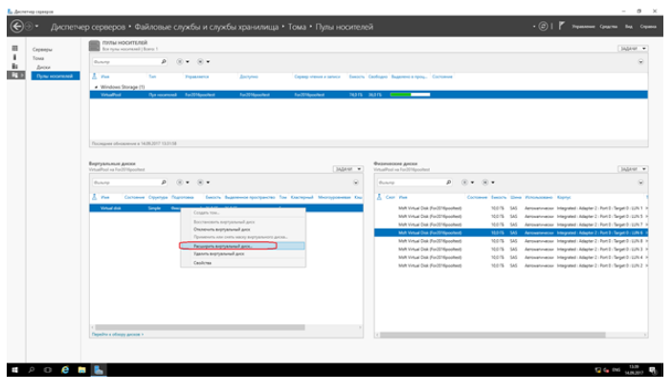Click the Windows Start button

tap(13, 369)
